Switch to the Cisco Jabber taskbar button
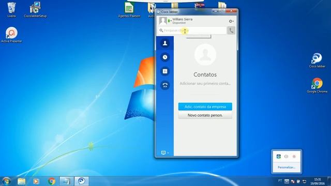This screenshot has height=186, width=331. tap(82, 181)
